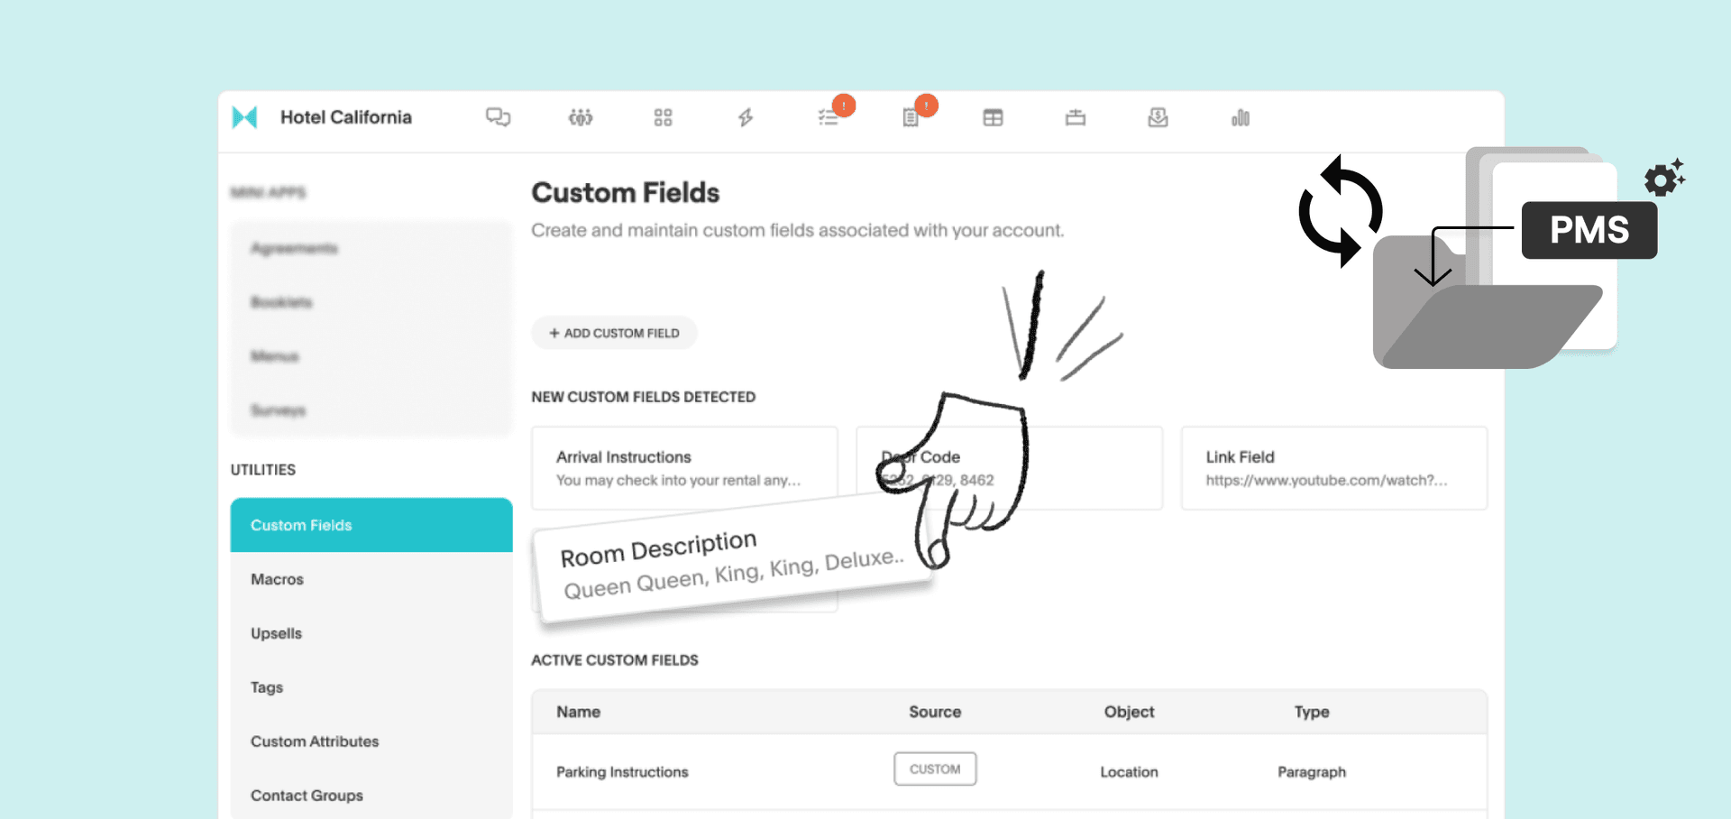
Task: Open the Calendar grid icon in the toolbar
Action: pyautogui.click(x=992, y=117)
